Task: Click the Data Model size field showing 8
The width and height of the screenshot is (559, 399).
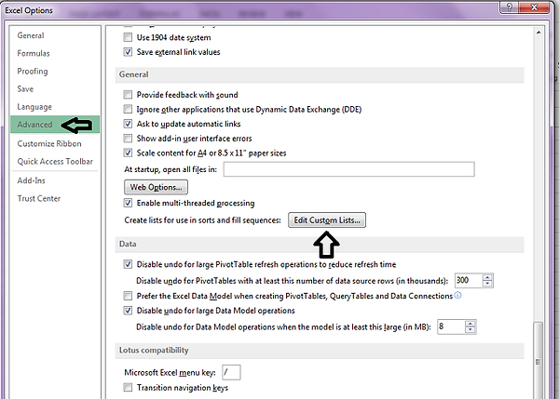Action: point(451,326)
